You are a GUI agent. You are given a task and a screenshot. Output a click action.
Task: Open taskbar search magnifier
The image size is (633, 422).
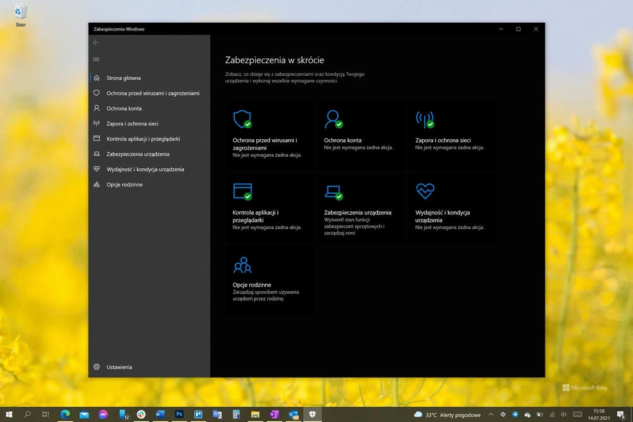[27, 414]
